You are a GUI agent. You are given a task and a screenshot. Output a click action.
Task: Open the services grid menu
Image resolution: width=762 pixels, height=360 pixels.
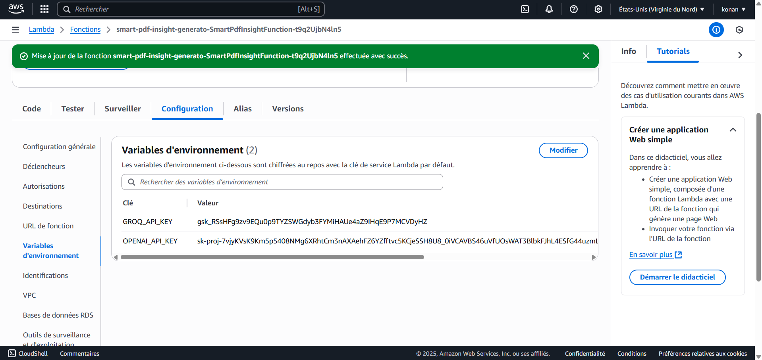[x=44, y=9]
